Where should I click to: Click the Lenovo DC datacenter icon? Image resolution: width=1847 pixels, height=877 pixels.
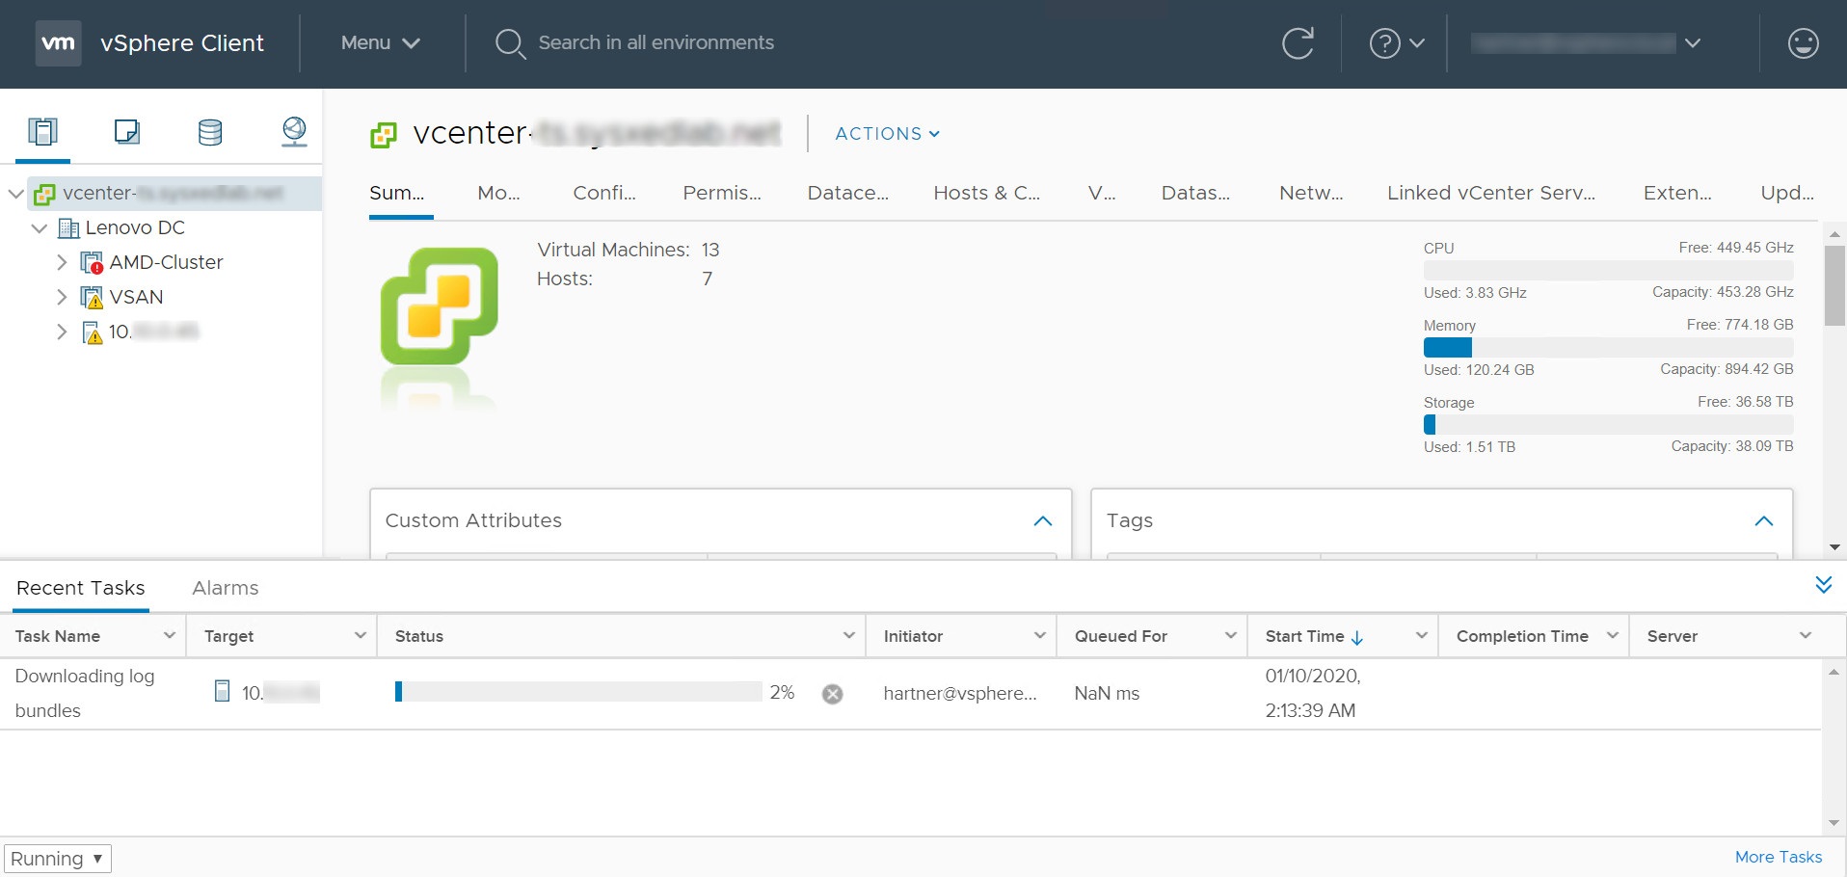68,227
